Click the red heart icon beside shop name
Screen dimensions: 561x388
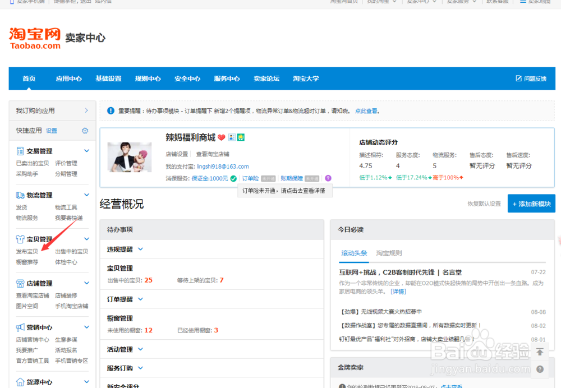(222, 137)
